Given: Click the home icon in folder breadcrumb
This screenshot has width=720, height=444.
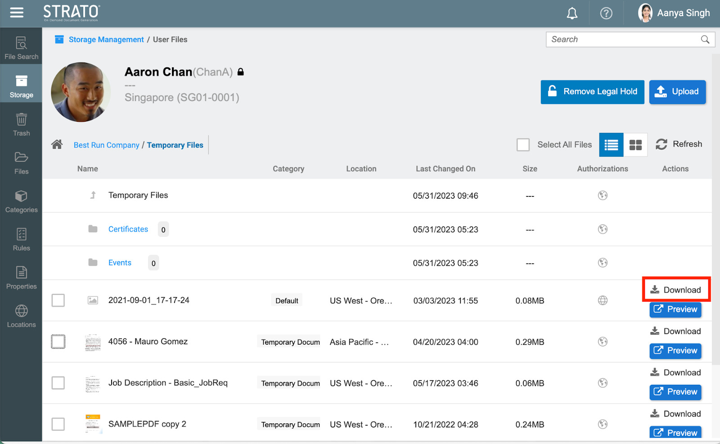Looking at the screenshot, I should coord(57,145).
